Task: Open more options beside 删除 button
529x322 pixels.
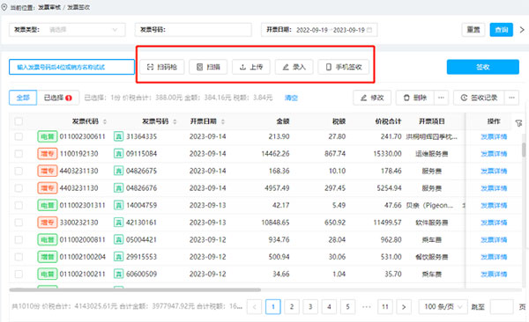Action: 442,98
